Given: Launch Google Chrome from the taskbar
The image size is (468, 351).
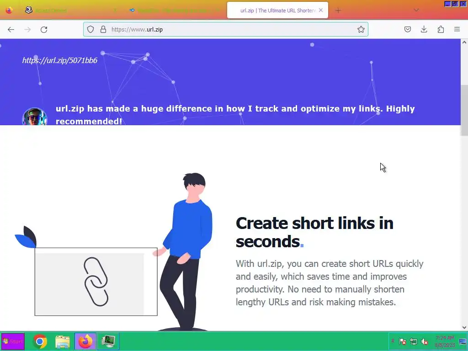Looking at the screenshot, I should pos(40,341).
